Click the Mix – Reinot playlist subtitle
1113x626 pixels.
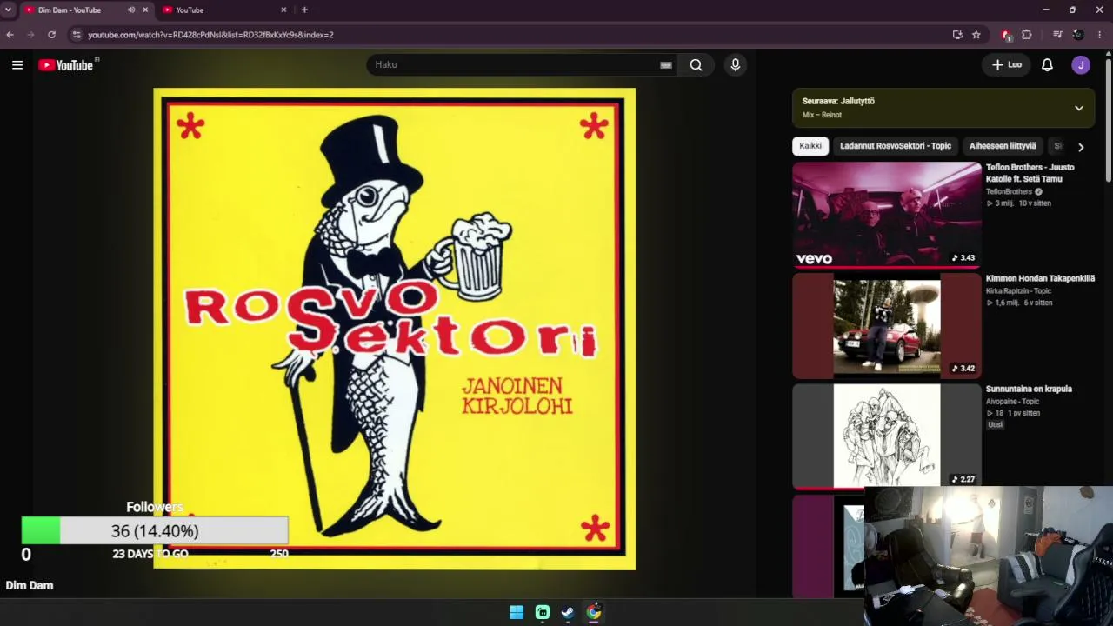tap(822, 115)
